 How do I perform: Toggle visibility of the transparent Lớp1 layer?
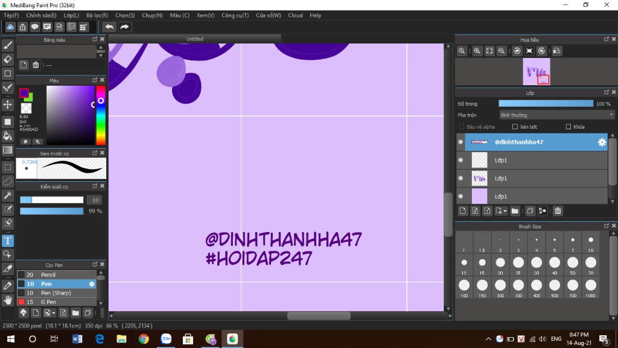coord(460,160)
